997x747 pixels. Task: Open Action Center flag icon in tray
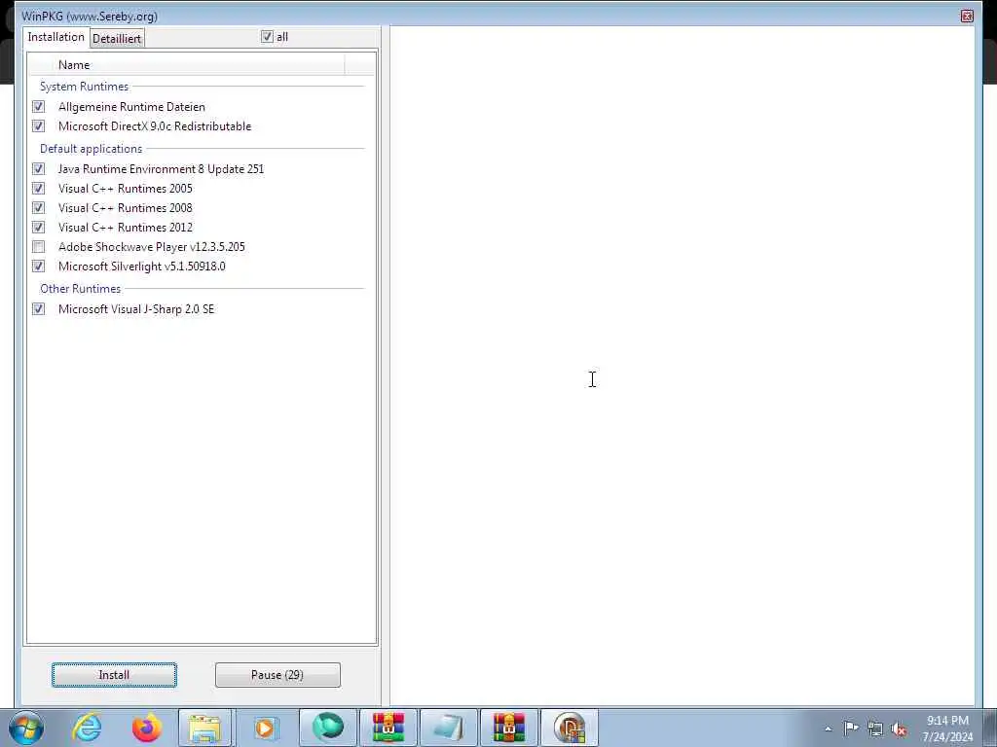coord(851,729)
